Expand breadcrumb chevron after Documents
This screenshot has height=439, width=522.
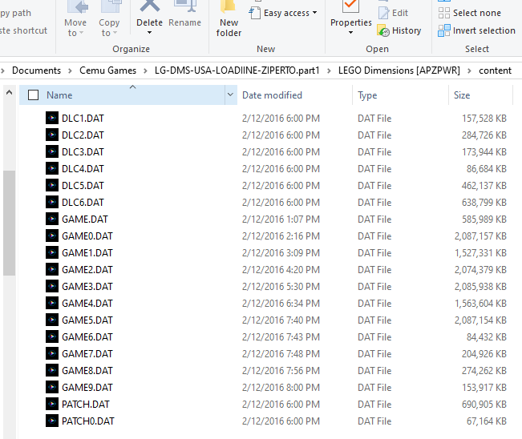tap(70, 70)
